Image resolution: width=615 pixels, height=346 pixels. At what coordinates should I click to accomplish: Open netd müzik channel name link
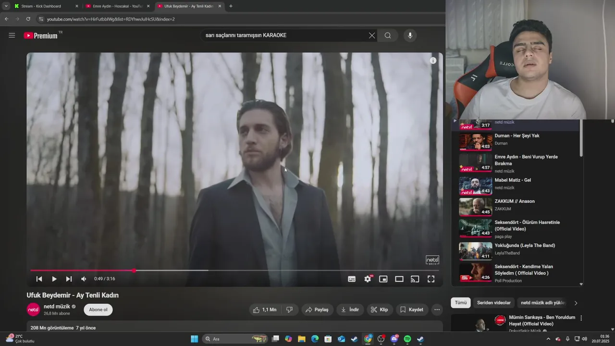pyautogui.click(x=57, y=307)
